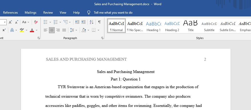This screenshot has width=251, height=110.
Task: Decrease font size with Shrink Font
Action: click(17, 22)
